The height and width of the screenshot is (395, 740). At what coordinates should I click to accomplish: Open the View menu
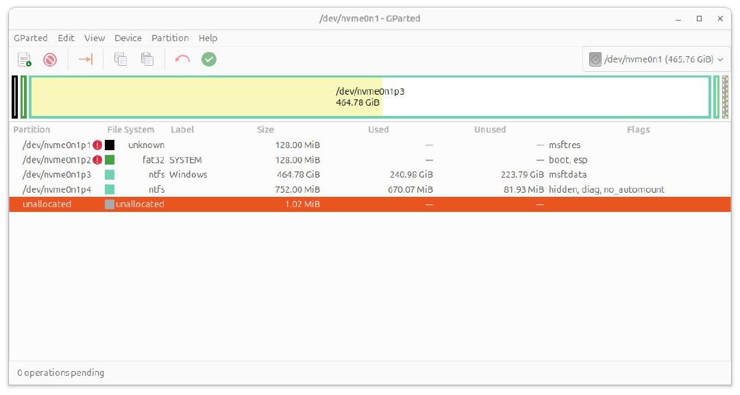click(94, 38)
